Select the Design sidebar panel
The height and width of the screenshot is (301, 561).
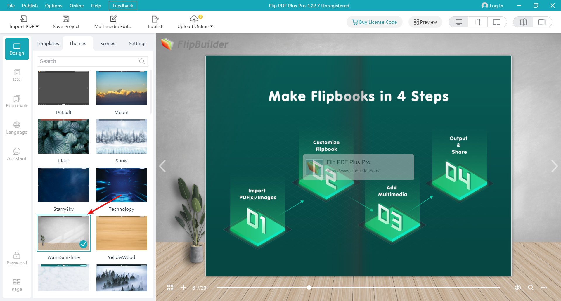(17, 49)
